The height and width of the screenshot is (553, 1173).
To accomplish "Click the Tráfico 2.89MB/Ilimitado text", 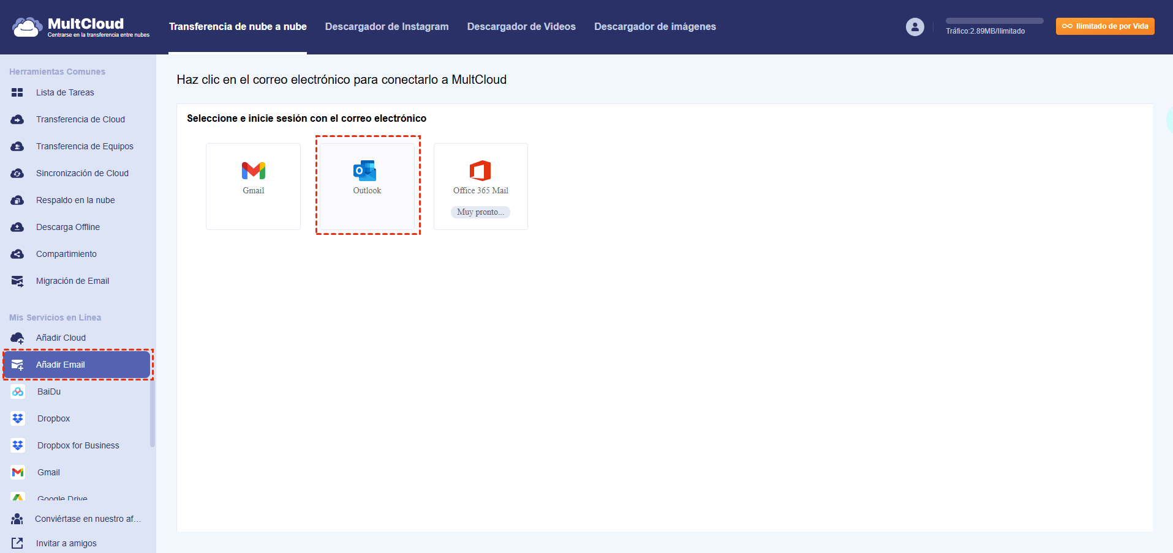I will 985,31.
